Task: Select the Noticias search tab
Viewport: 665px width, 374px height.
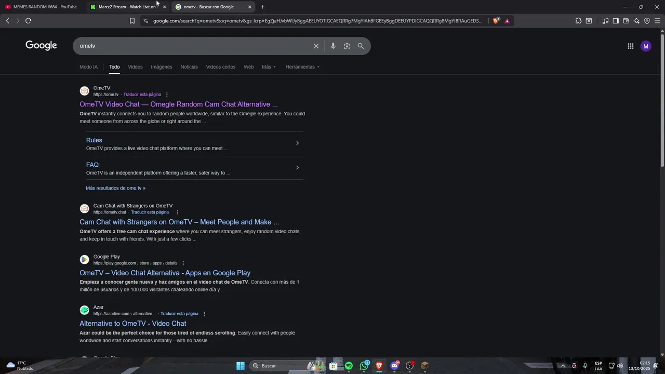Action: (x=189, y=67)
